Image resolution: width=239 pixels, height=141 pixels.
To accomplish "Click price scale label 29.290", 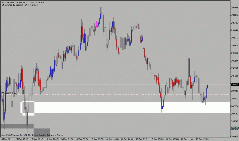I will [x=234, y=61].
